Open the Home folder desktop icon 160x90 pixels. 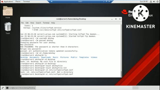coord(8,12)
